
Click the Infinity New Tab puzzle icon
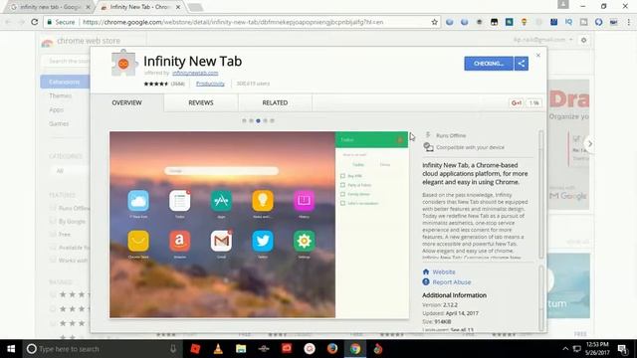(123, 63)
